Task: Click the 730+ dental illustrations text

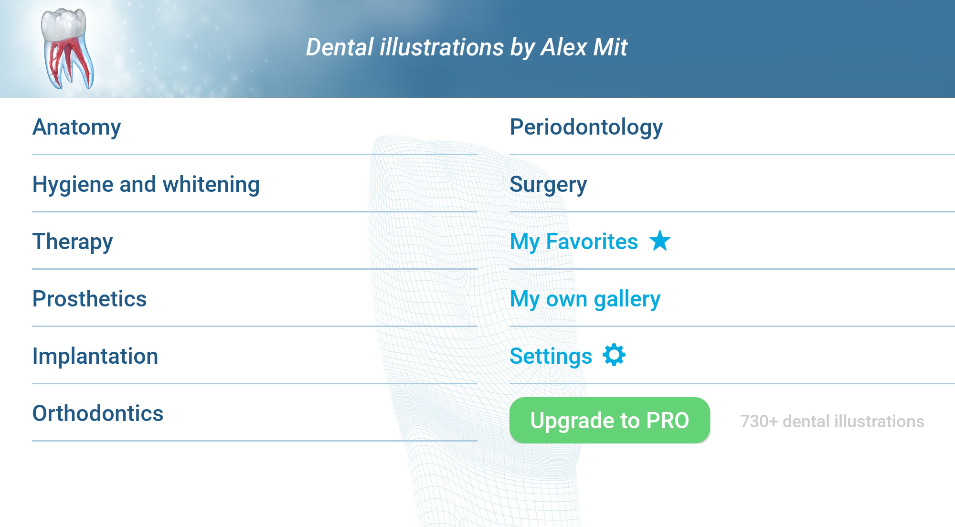Action: click(832, 422)
